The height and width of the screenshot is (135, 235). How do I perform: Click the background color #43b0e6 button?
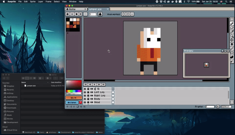pos(72,102)
